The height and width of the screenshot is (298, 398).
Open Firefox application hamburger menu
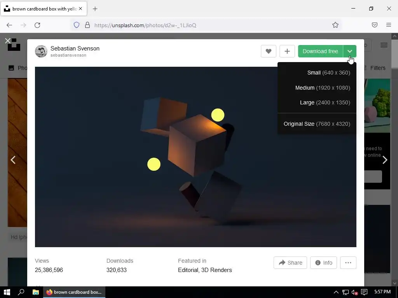pyautogui.click(x=389, y=25)
